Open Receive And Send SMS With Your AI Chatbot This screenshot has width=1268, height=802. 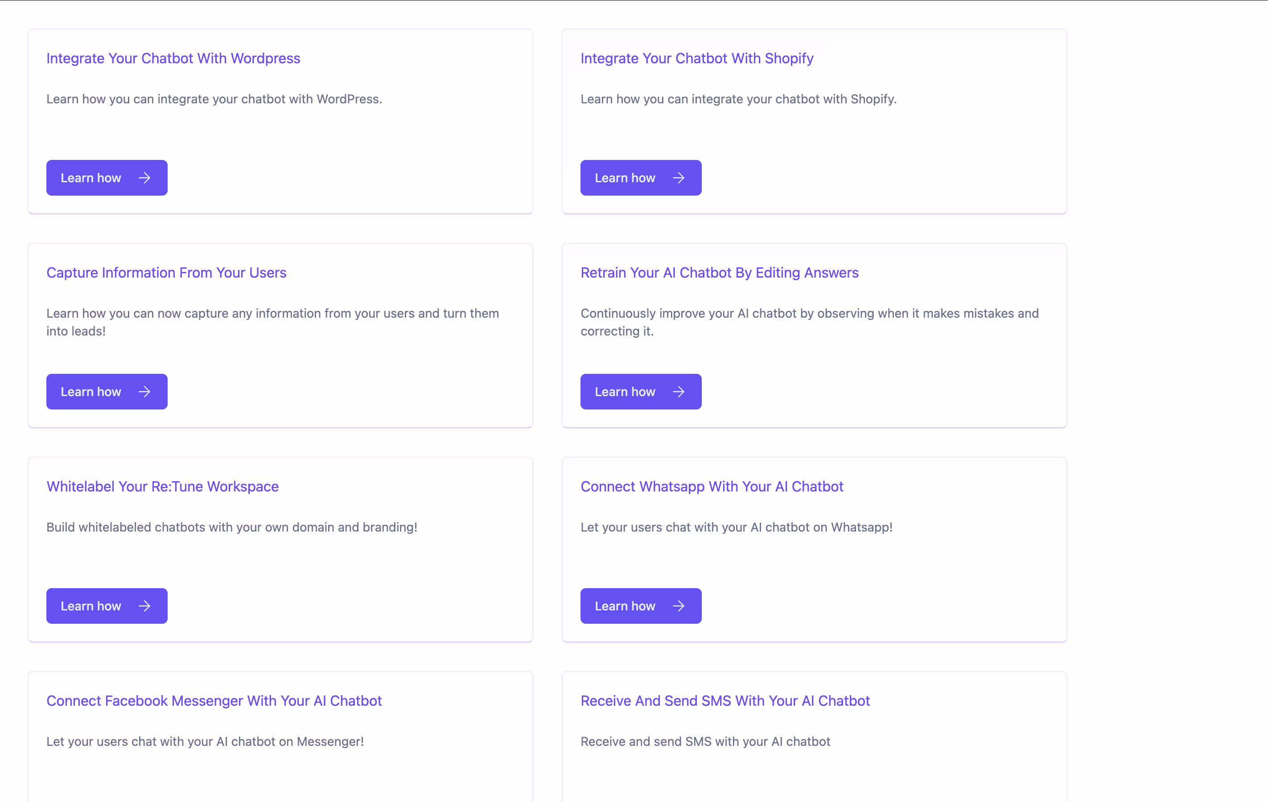click(x=725, y=701)
